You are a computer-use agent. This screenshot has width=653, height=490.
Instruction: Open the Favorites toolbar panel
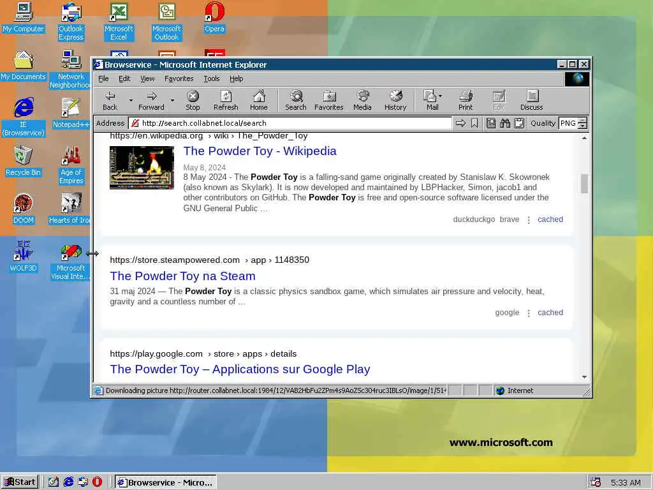328,100
